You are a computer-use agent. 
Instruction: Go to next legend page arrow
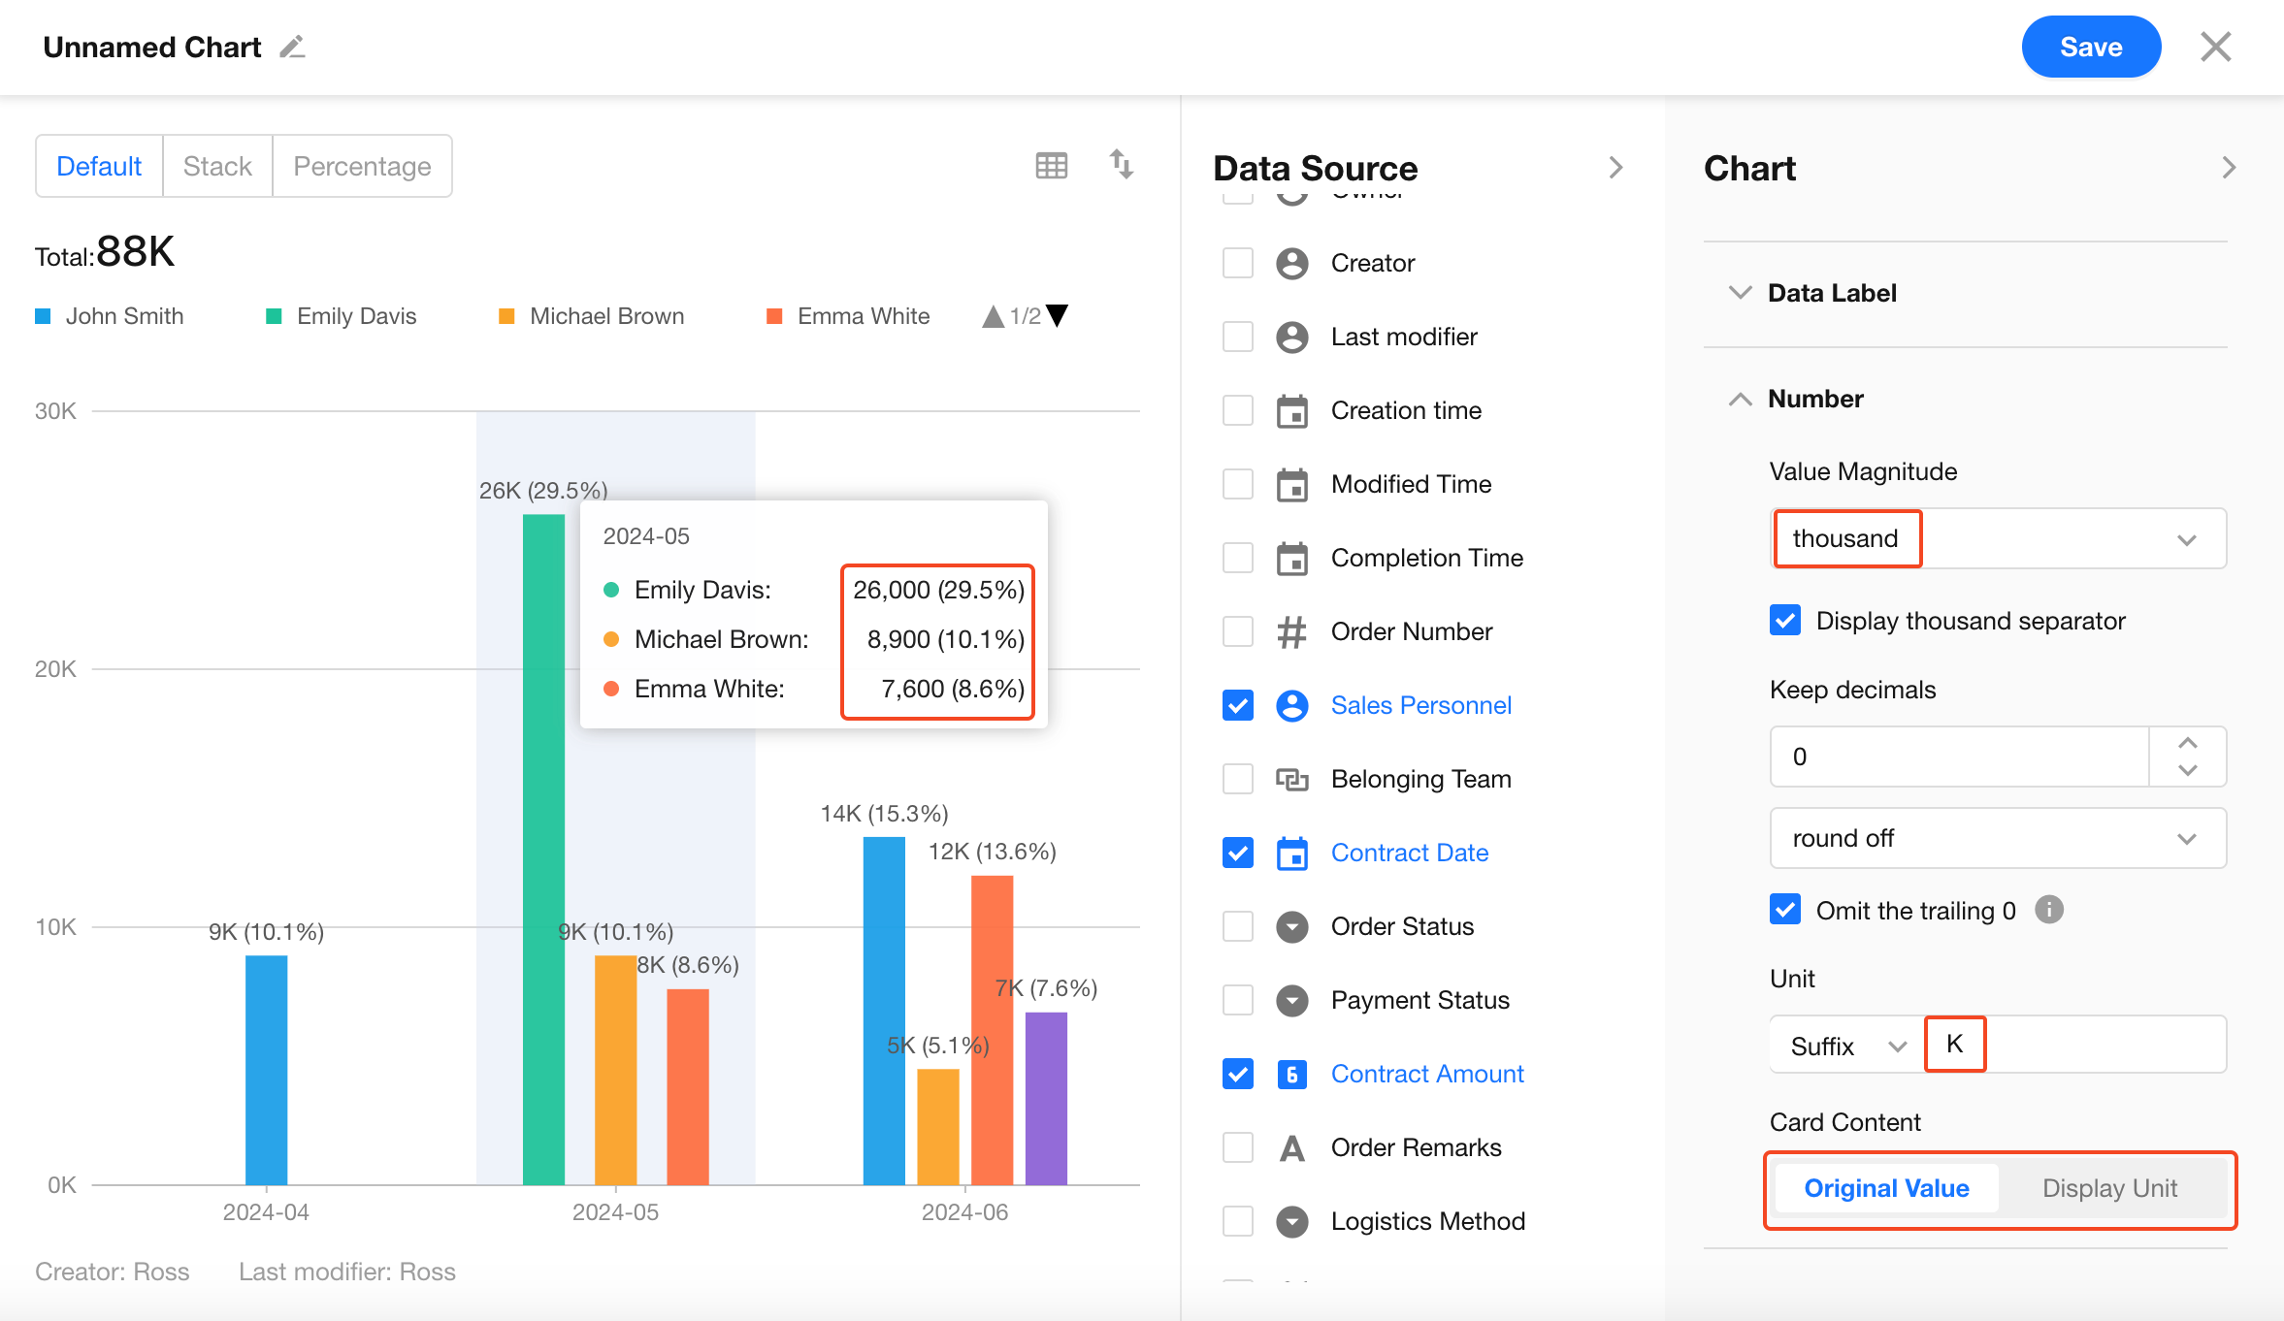(x=1059, y=316)
